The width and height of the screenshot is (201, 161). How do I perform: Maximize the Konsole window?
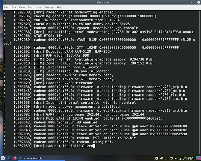click(195, 2)
